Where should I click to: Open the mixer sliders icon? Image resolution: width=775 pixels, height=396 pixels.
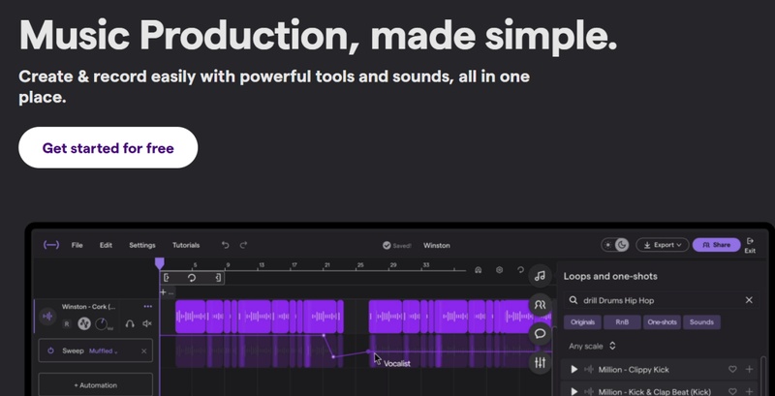[540, 362]
